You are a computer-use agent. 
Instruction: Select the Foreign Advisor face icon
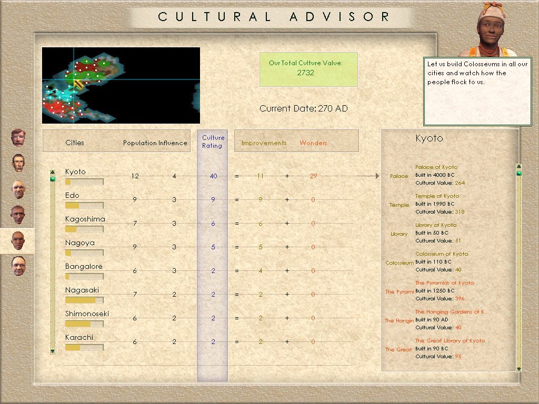coord(18,215)
